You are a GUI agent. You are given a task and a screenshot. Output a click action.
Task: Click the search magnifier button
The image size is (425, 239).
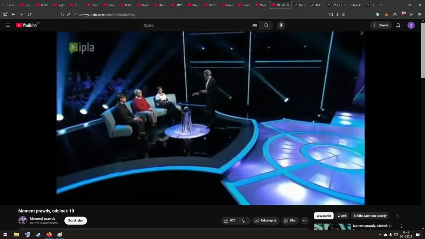266,25
